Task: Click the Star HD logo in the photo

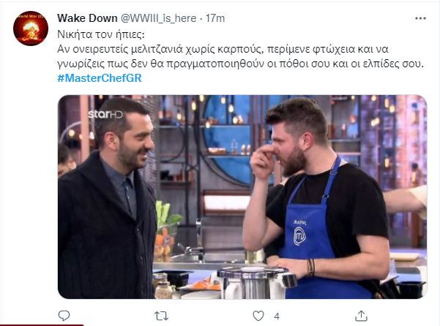Action: pyautogui.click(x=105, y=114)
